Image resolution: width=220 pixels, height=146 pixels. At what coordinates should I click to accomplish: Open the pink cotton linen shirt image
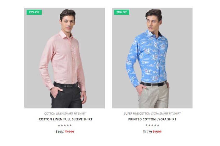coord(65,58)
